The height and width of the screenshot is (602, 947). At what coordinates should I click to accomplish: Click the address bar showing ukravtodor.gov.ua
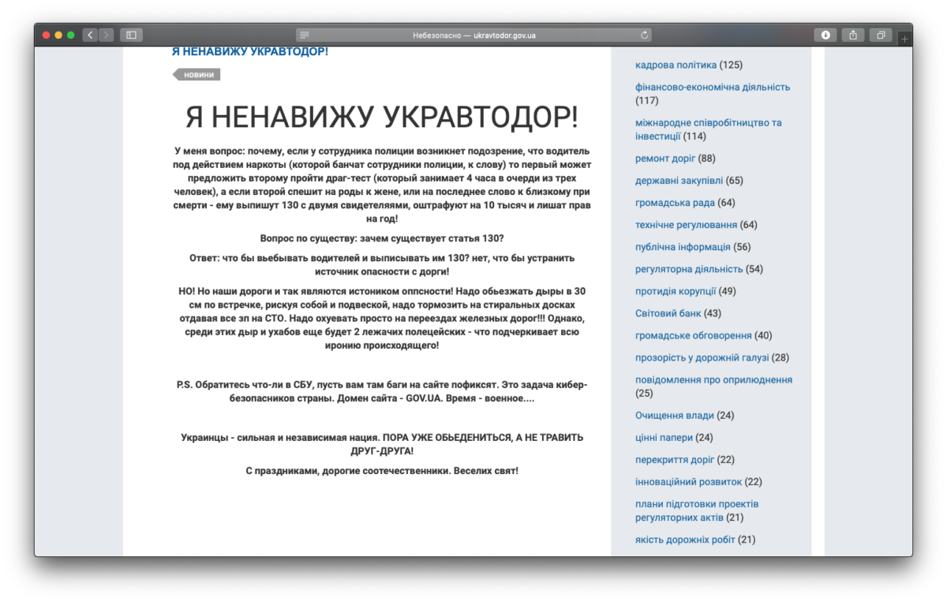pyautogui.click(x=474, y=35)
